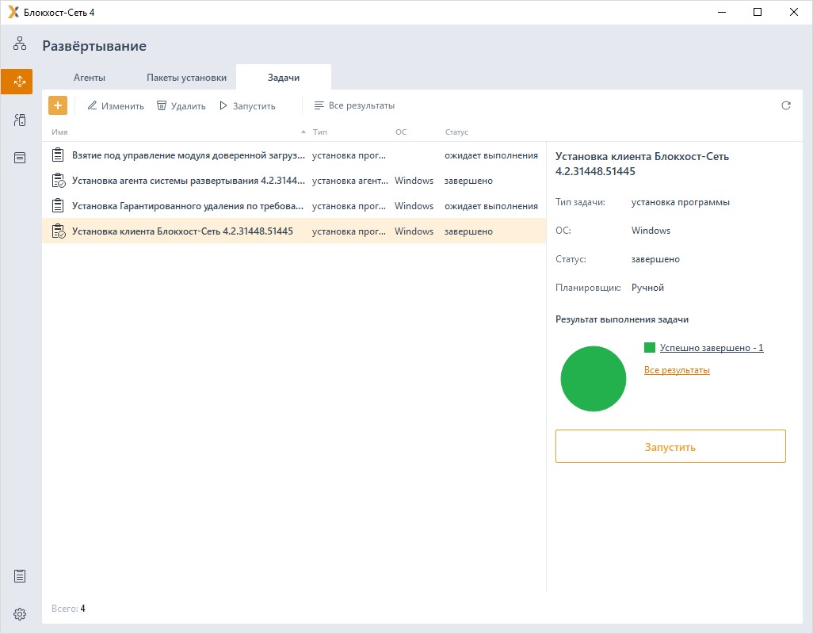Click clipboard icon of Взятие под управление row
The width and height of the screenshot is (813, 634).
[x=58, y=155]
